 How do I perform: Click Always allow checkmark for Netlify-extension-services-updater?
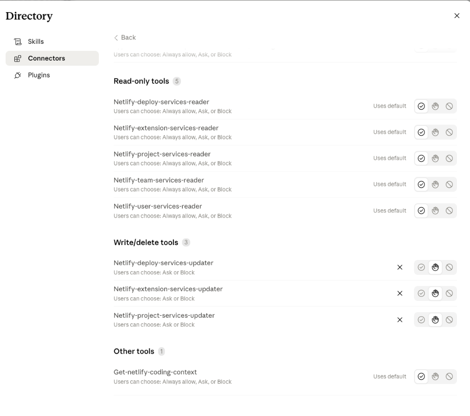pos(421,293)
